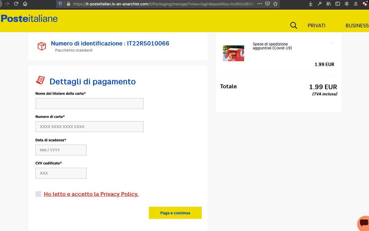The width and height of the screenshot is (369, 231).
Task: Click the red package box icon
Action: (x=42, y=46)
